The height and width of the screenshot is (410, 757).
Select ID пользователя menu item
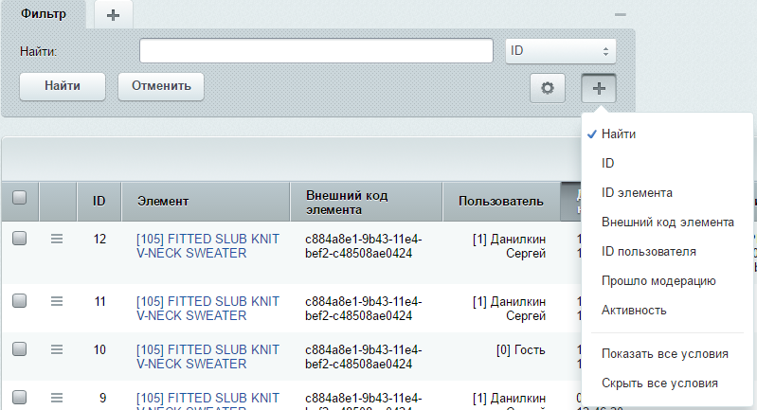[648, 252]
